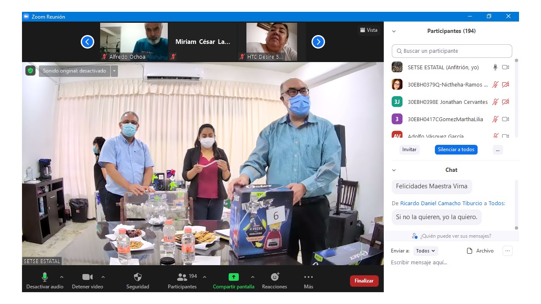Toggle muted mic icon for GomezMarthaLilia
The height and width of the screenshot is (304, 541).
point(495,119)
